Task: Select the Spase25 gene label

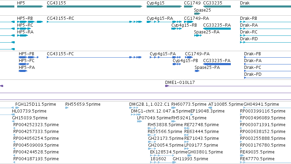Action: [202, 10]
